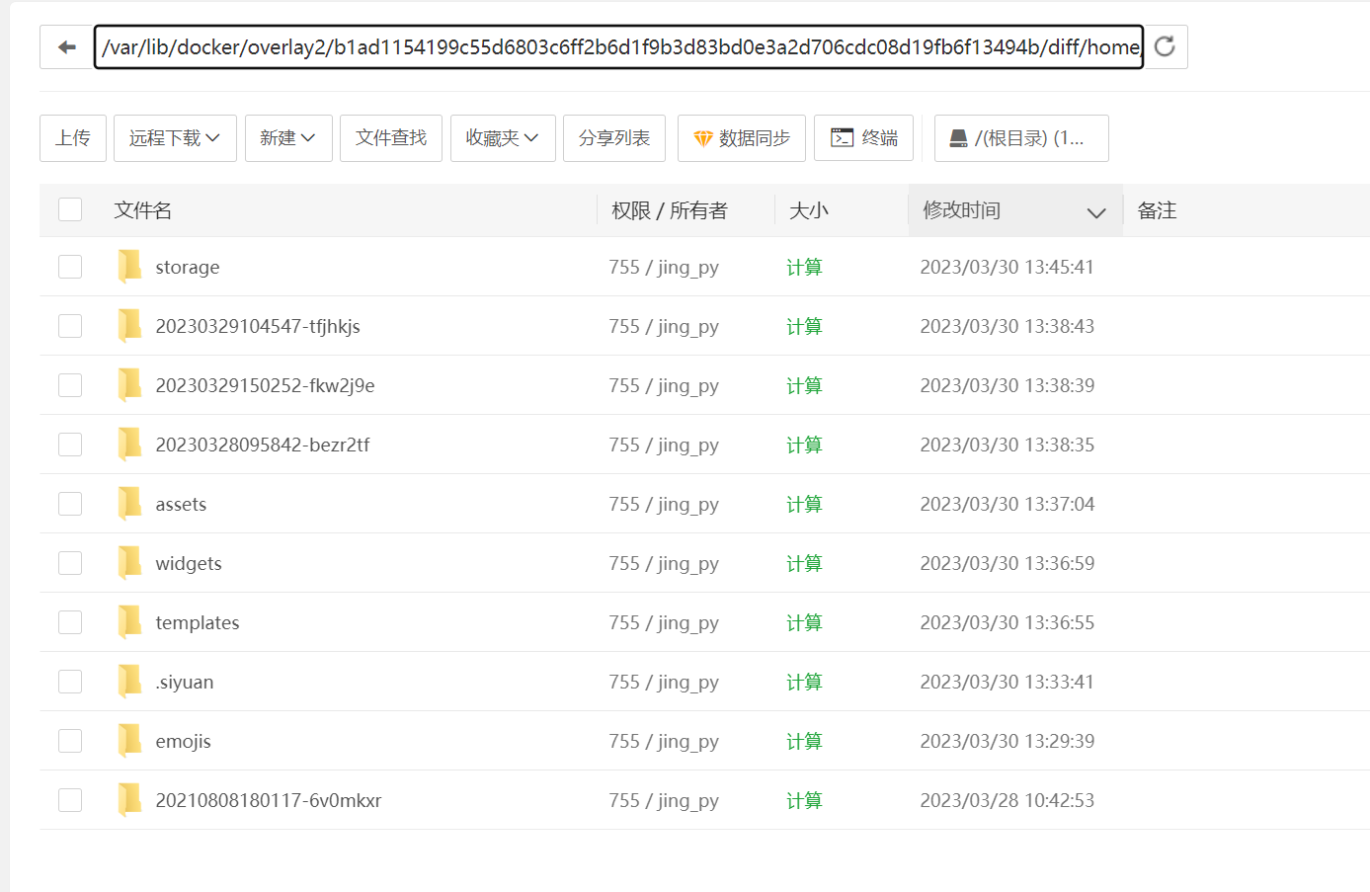This screenshot has height=892, width=1370.
Task: Expand the 新建 dropdown menu
Action: 288,138
